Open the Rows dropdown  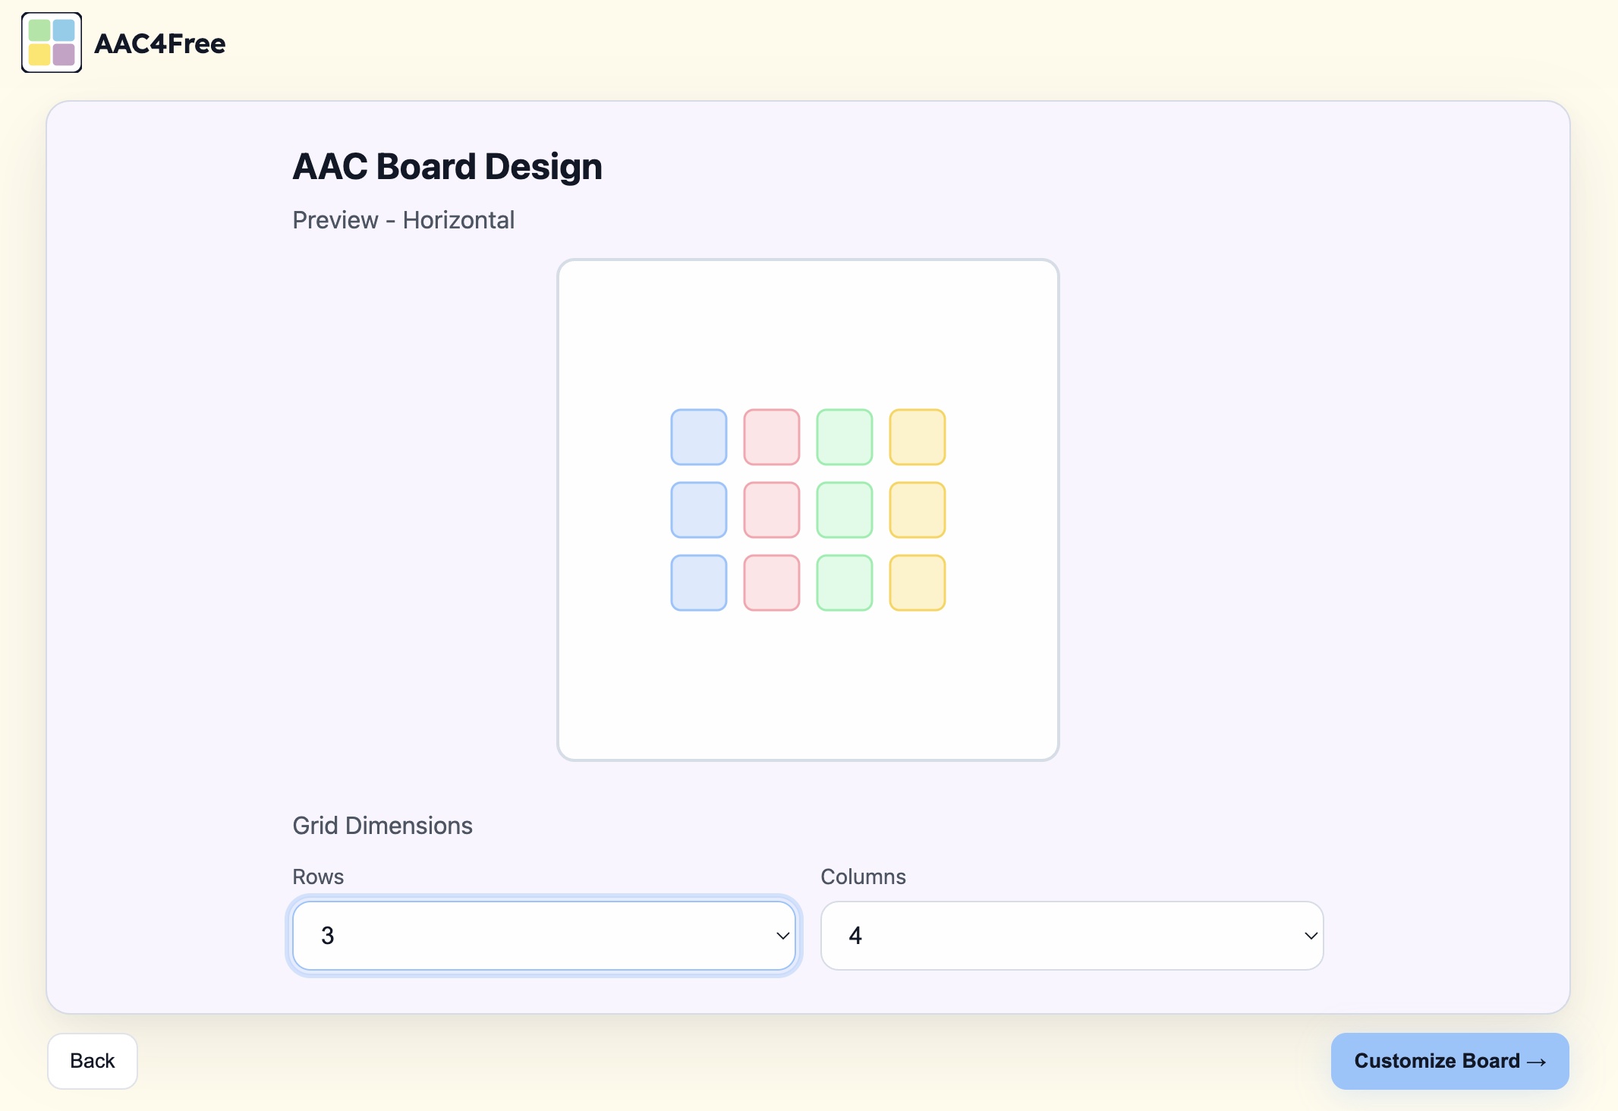543,936
